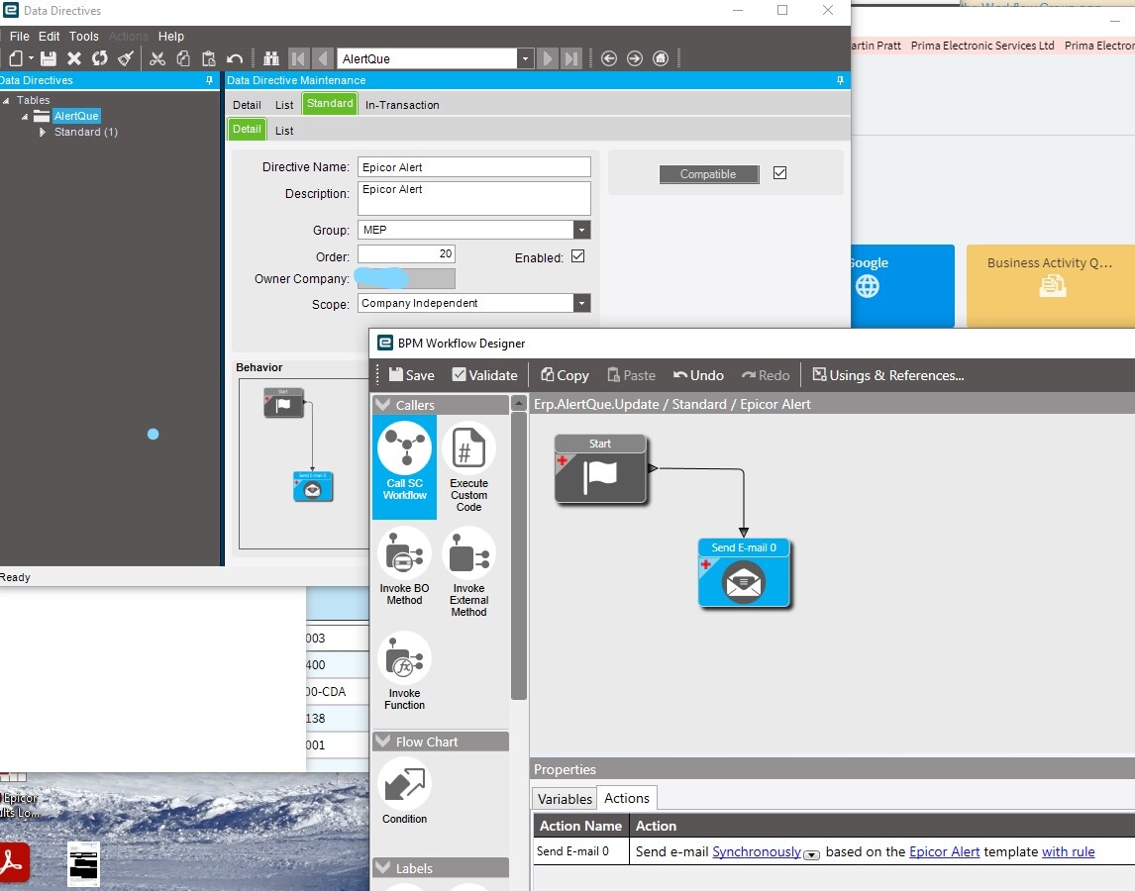
Task: Click the Callers palette vertical scrollbar
Action: 518,555
